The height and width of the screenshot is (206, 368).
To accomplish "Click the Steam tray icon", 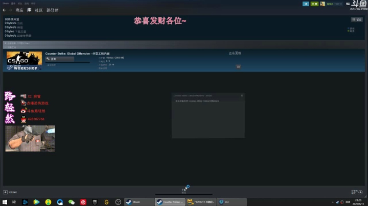I will [337, 202].
